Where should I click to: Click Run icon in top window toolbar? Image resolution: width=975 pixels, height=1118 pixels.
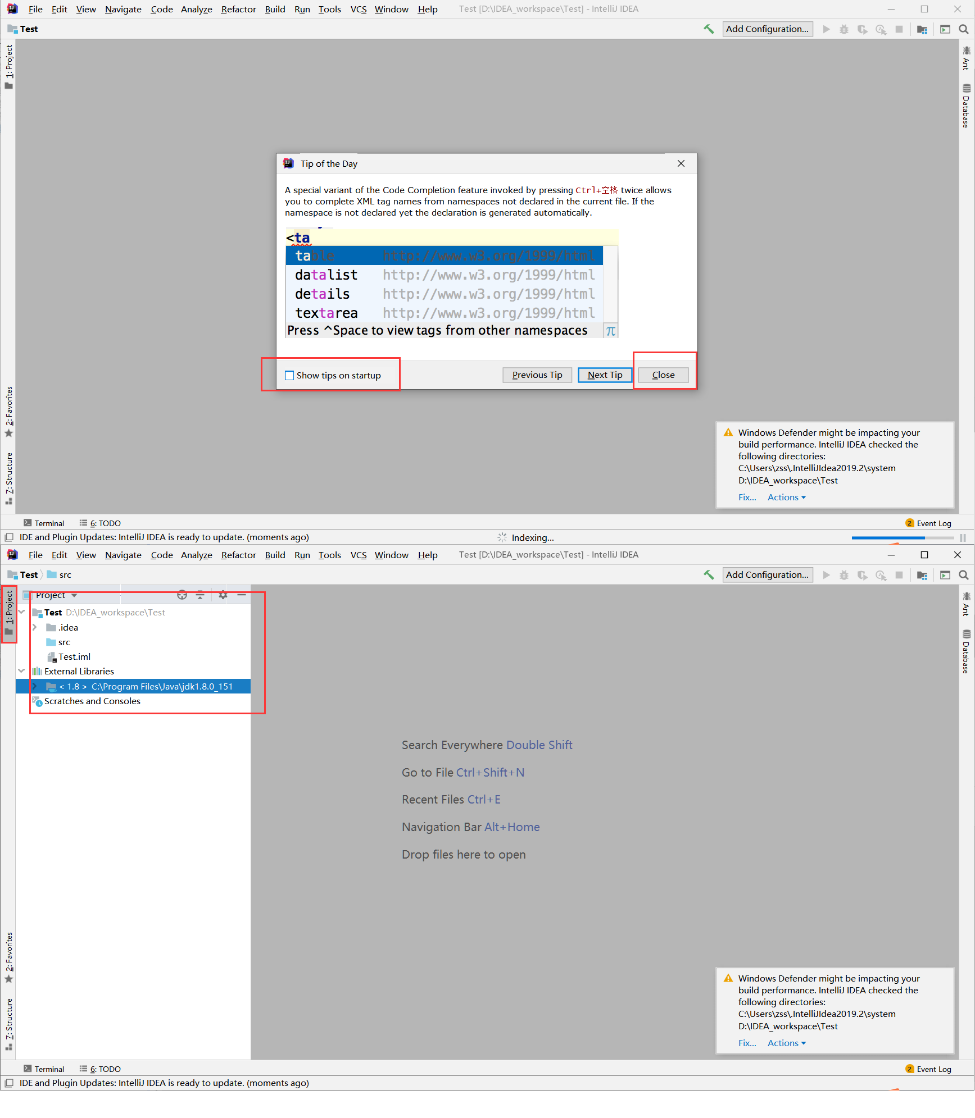point(826,29)
